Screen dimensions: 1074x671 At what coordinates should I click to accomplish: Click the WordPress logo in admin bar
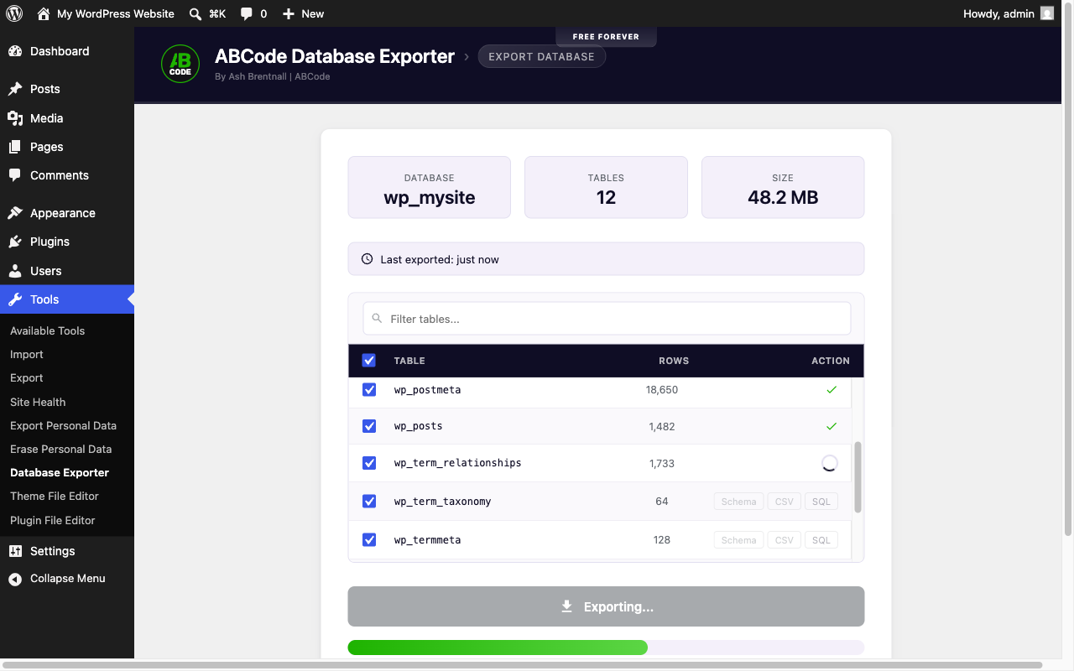14,13
